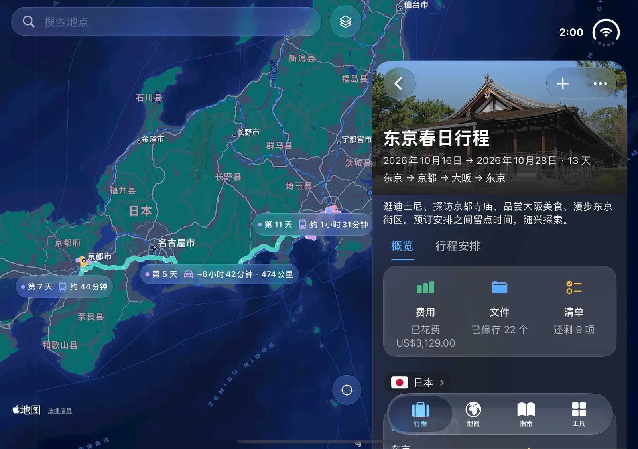Viewport: 638px width, 449px height.
Task: Add item with the plus button
Action: coord(563,83)
